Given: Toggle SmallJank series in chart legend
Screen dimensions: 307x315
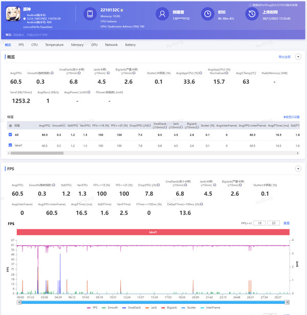Looking at the screenshot, I should click(131, 307).
